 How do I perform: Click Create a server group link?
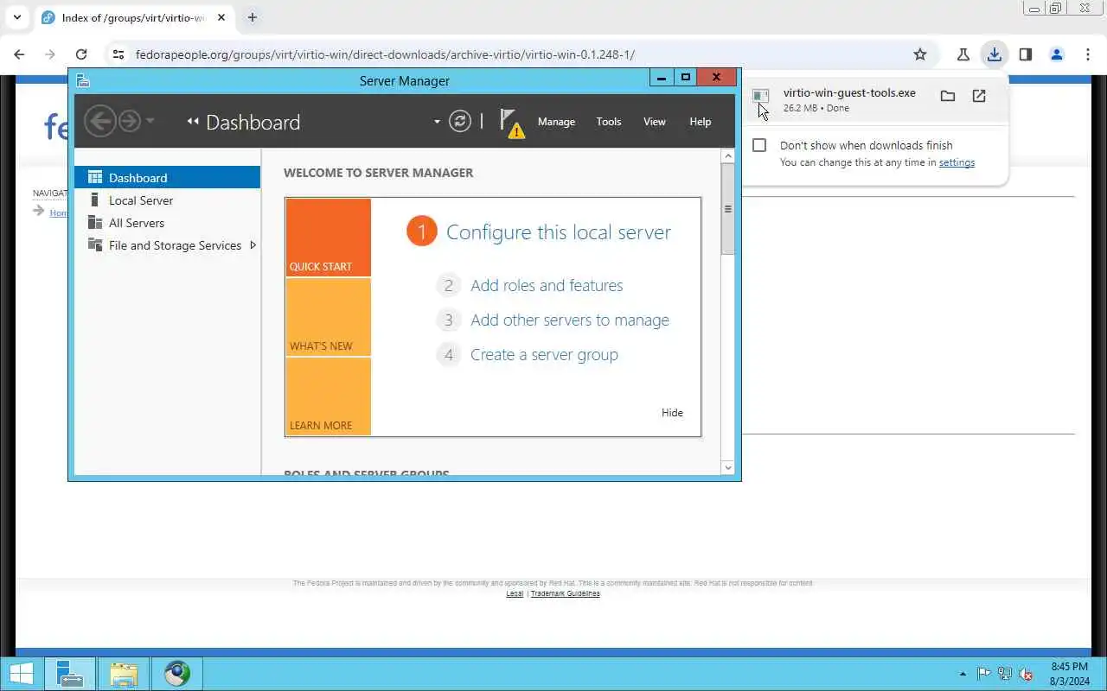pos(544,354)
